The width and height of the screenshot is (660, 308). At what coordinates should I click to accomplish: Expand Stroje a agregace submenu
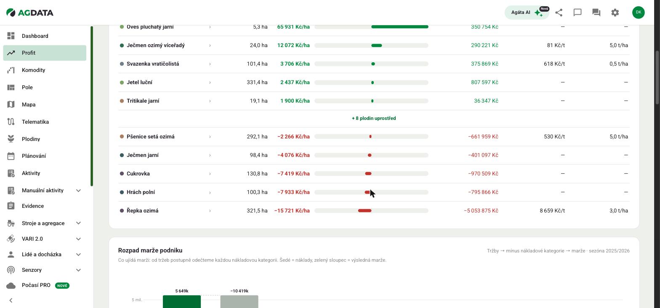point(78,223)
